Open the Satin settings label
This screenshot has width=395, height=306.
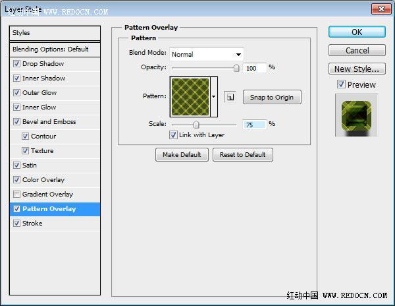click(x=30, y=166)
